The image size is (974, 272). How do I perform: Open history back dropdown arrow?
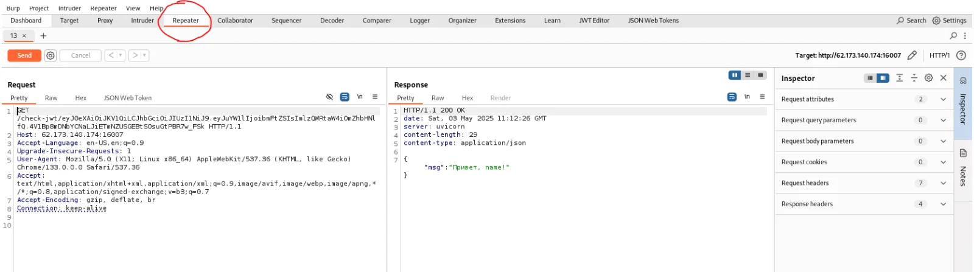click(121, 55)
